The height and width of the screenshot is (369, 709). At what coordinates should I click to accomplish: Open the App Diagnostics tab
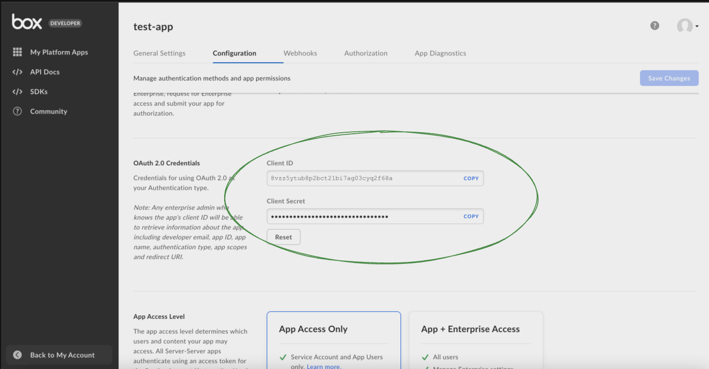coord(440,53)
